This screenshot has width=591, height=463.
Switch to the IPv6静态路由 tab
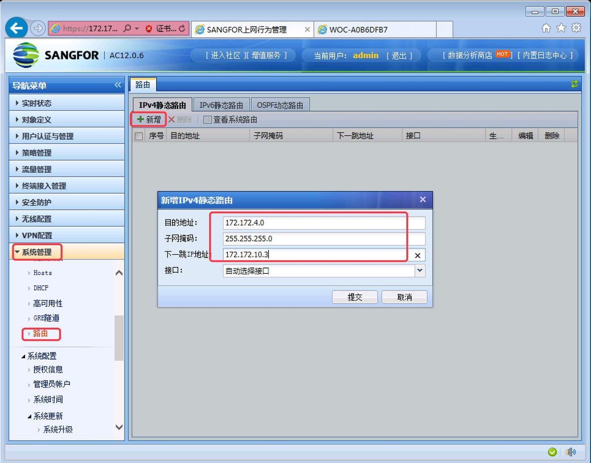221,105
